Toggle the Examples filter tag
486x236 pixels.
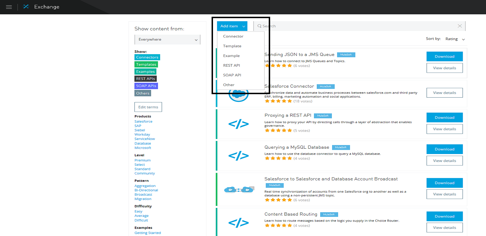point(145,71)
